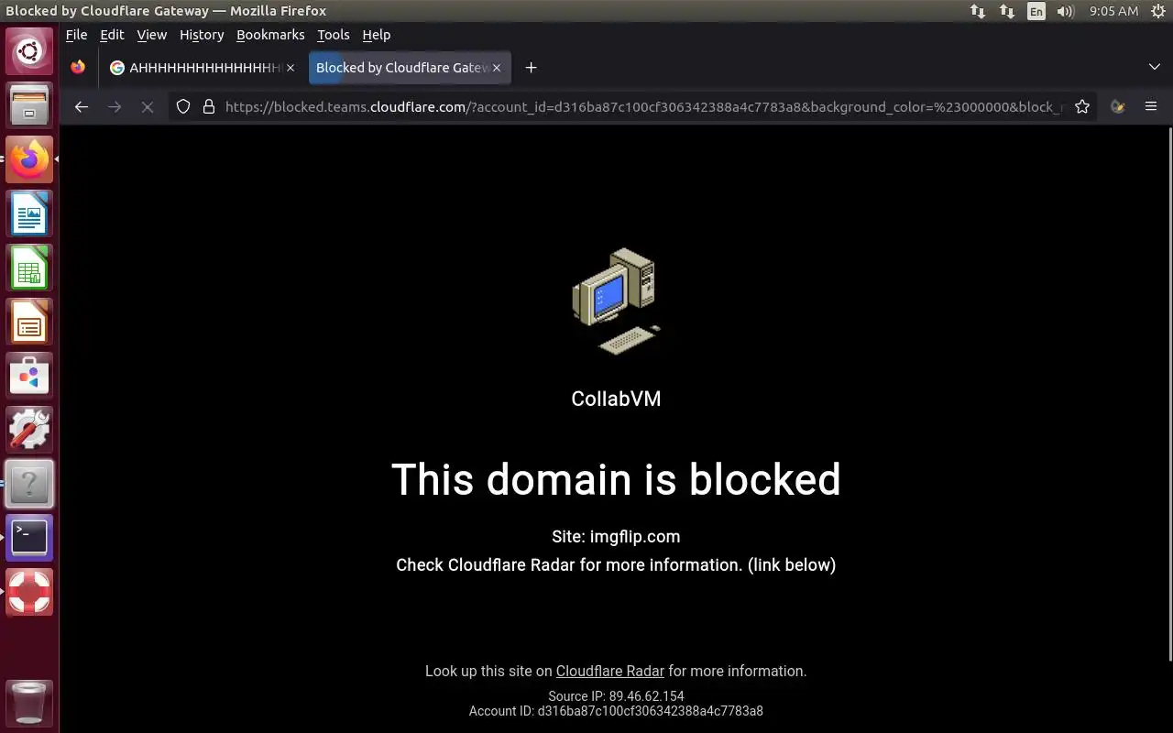Open the Firefox View pinned tab
The height and width of the screenshot is (733, 1173).
click(78, 68)
